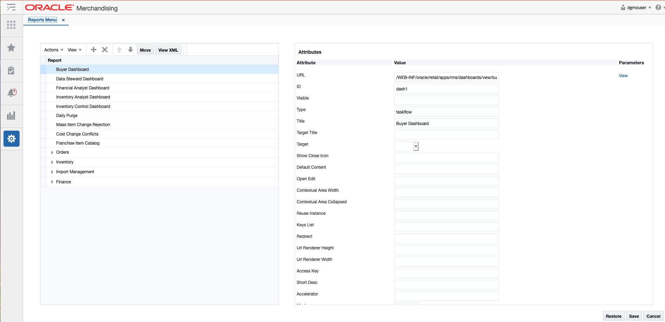This screenshot has height=322, width=665.
Task: Open the Tasks sidebar menu
Action: 12,7
